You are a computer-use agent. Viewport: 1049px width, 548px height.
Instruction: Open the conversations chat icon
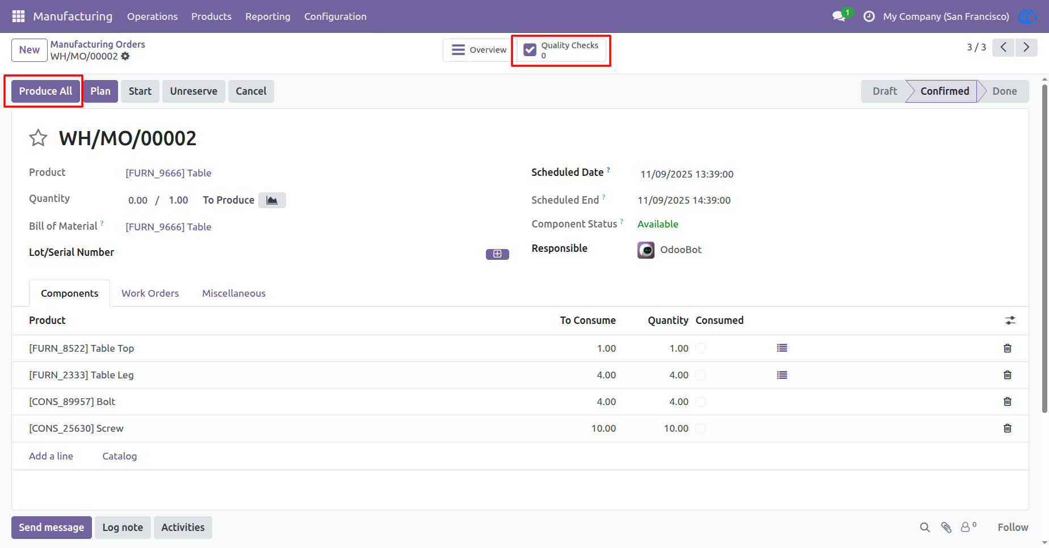[x=839, y=16]
